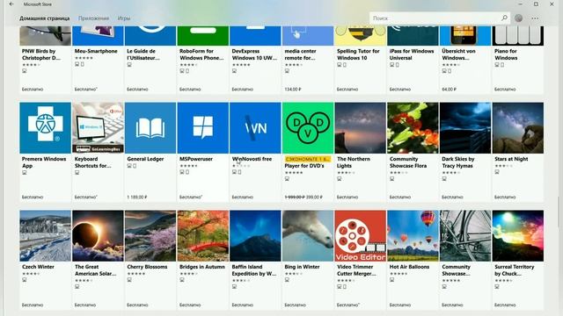Viewport: 563px width, 316px height.
Task: Click the PNW Birds by Christopher title
Action: click(41, 54)
